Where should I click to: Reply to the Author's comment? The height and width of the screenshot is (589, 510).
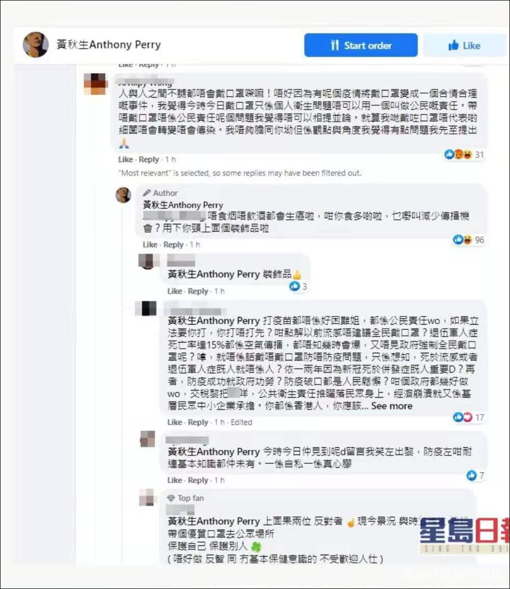click(174, 244)
